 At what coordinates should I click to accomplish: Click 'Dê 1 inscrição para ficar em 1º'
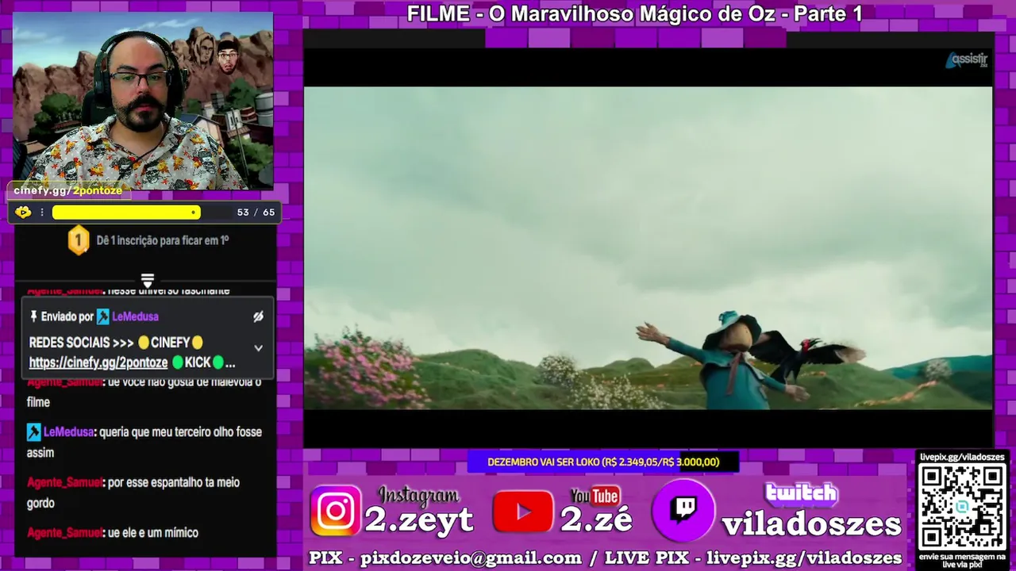163,240
